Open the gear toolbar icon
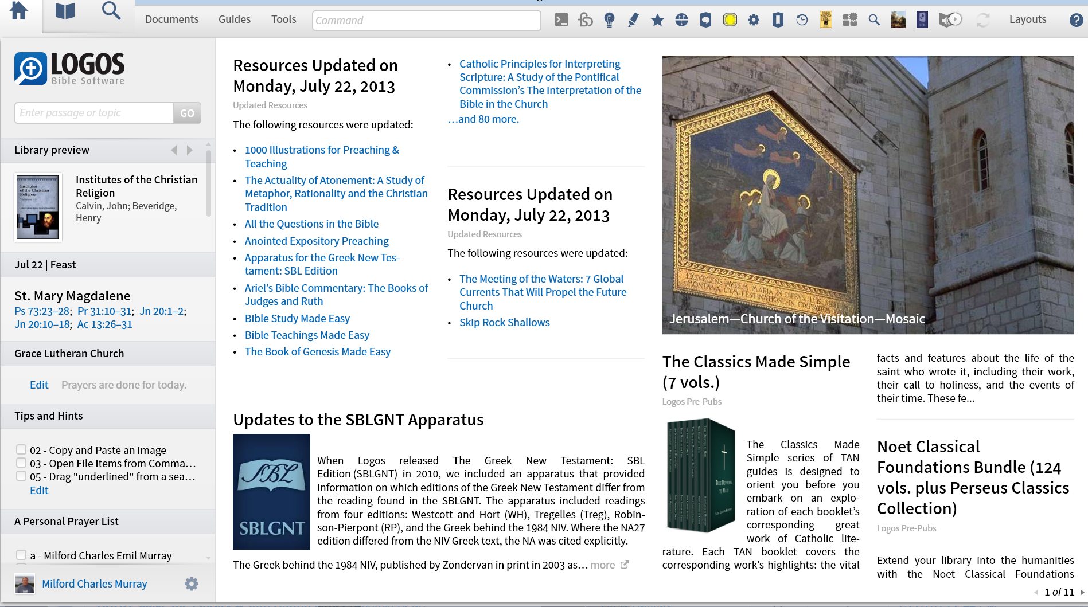This screenshot has height=607, width=1088. [x=754, y=20]
